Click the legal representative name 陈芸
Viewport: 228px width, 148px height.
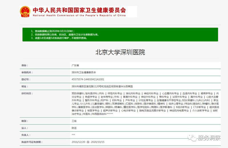(74, 128)
